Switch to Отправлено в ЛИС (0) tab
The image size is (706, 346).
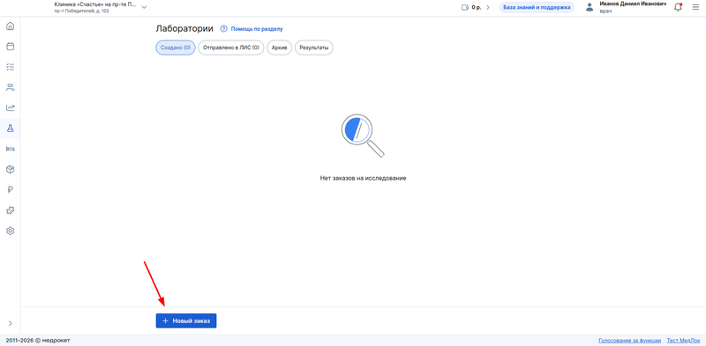(231, 48)
